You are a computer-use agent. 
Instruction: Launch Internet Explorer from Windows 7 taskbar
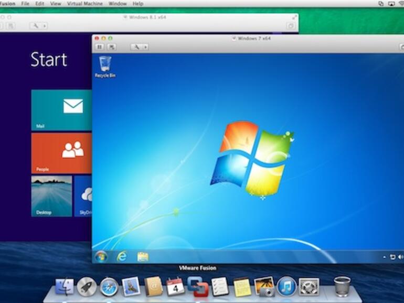coord(122,256)
